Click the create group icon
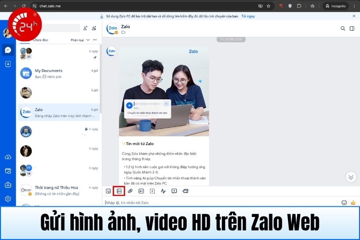 pos(94,28)
